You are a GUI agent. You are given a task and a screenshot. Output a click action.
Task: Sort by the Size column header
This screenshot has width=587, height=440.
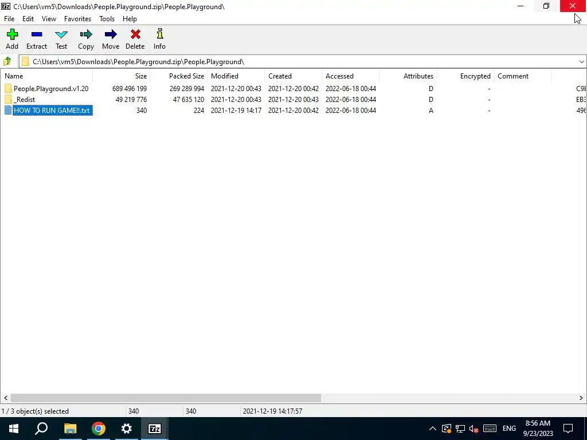tap(121, 76)
